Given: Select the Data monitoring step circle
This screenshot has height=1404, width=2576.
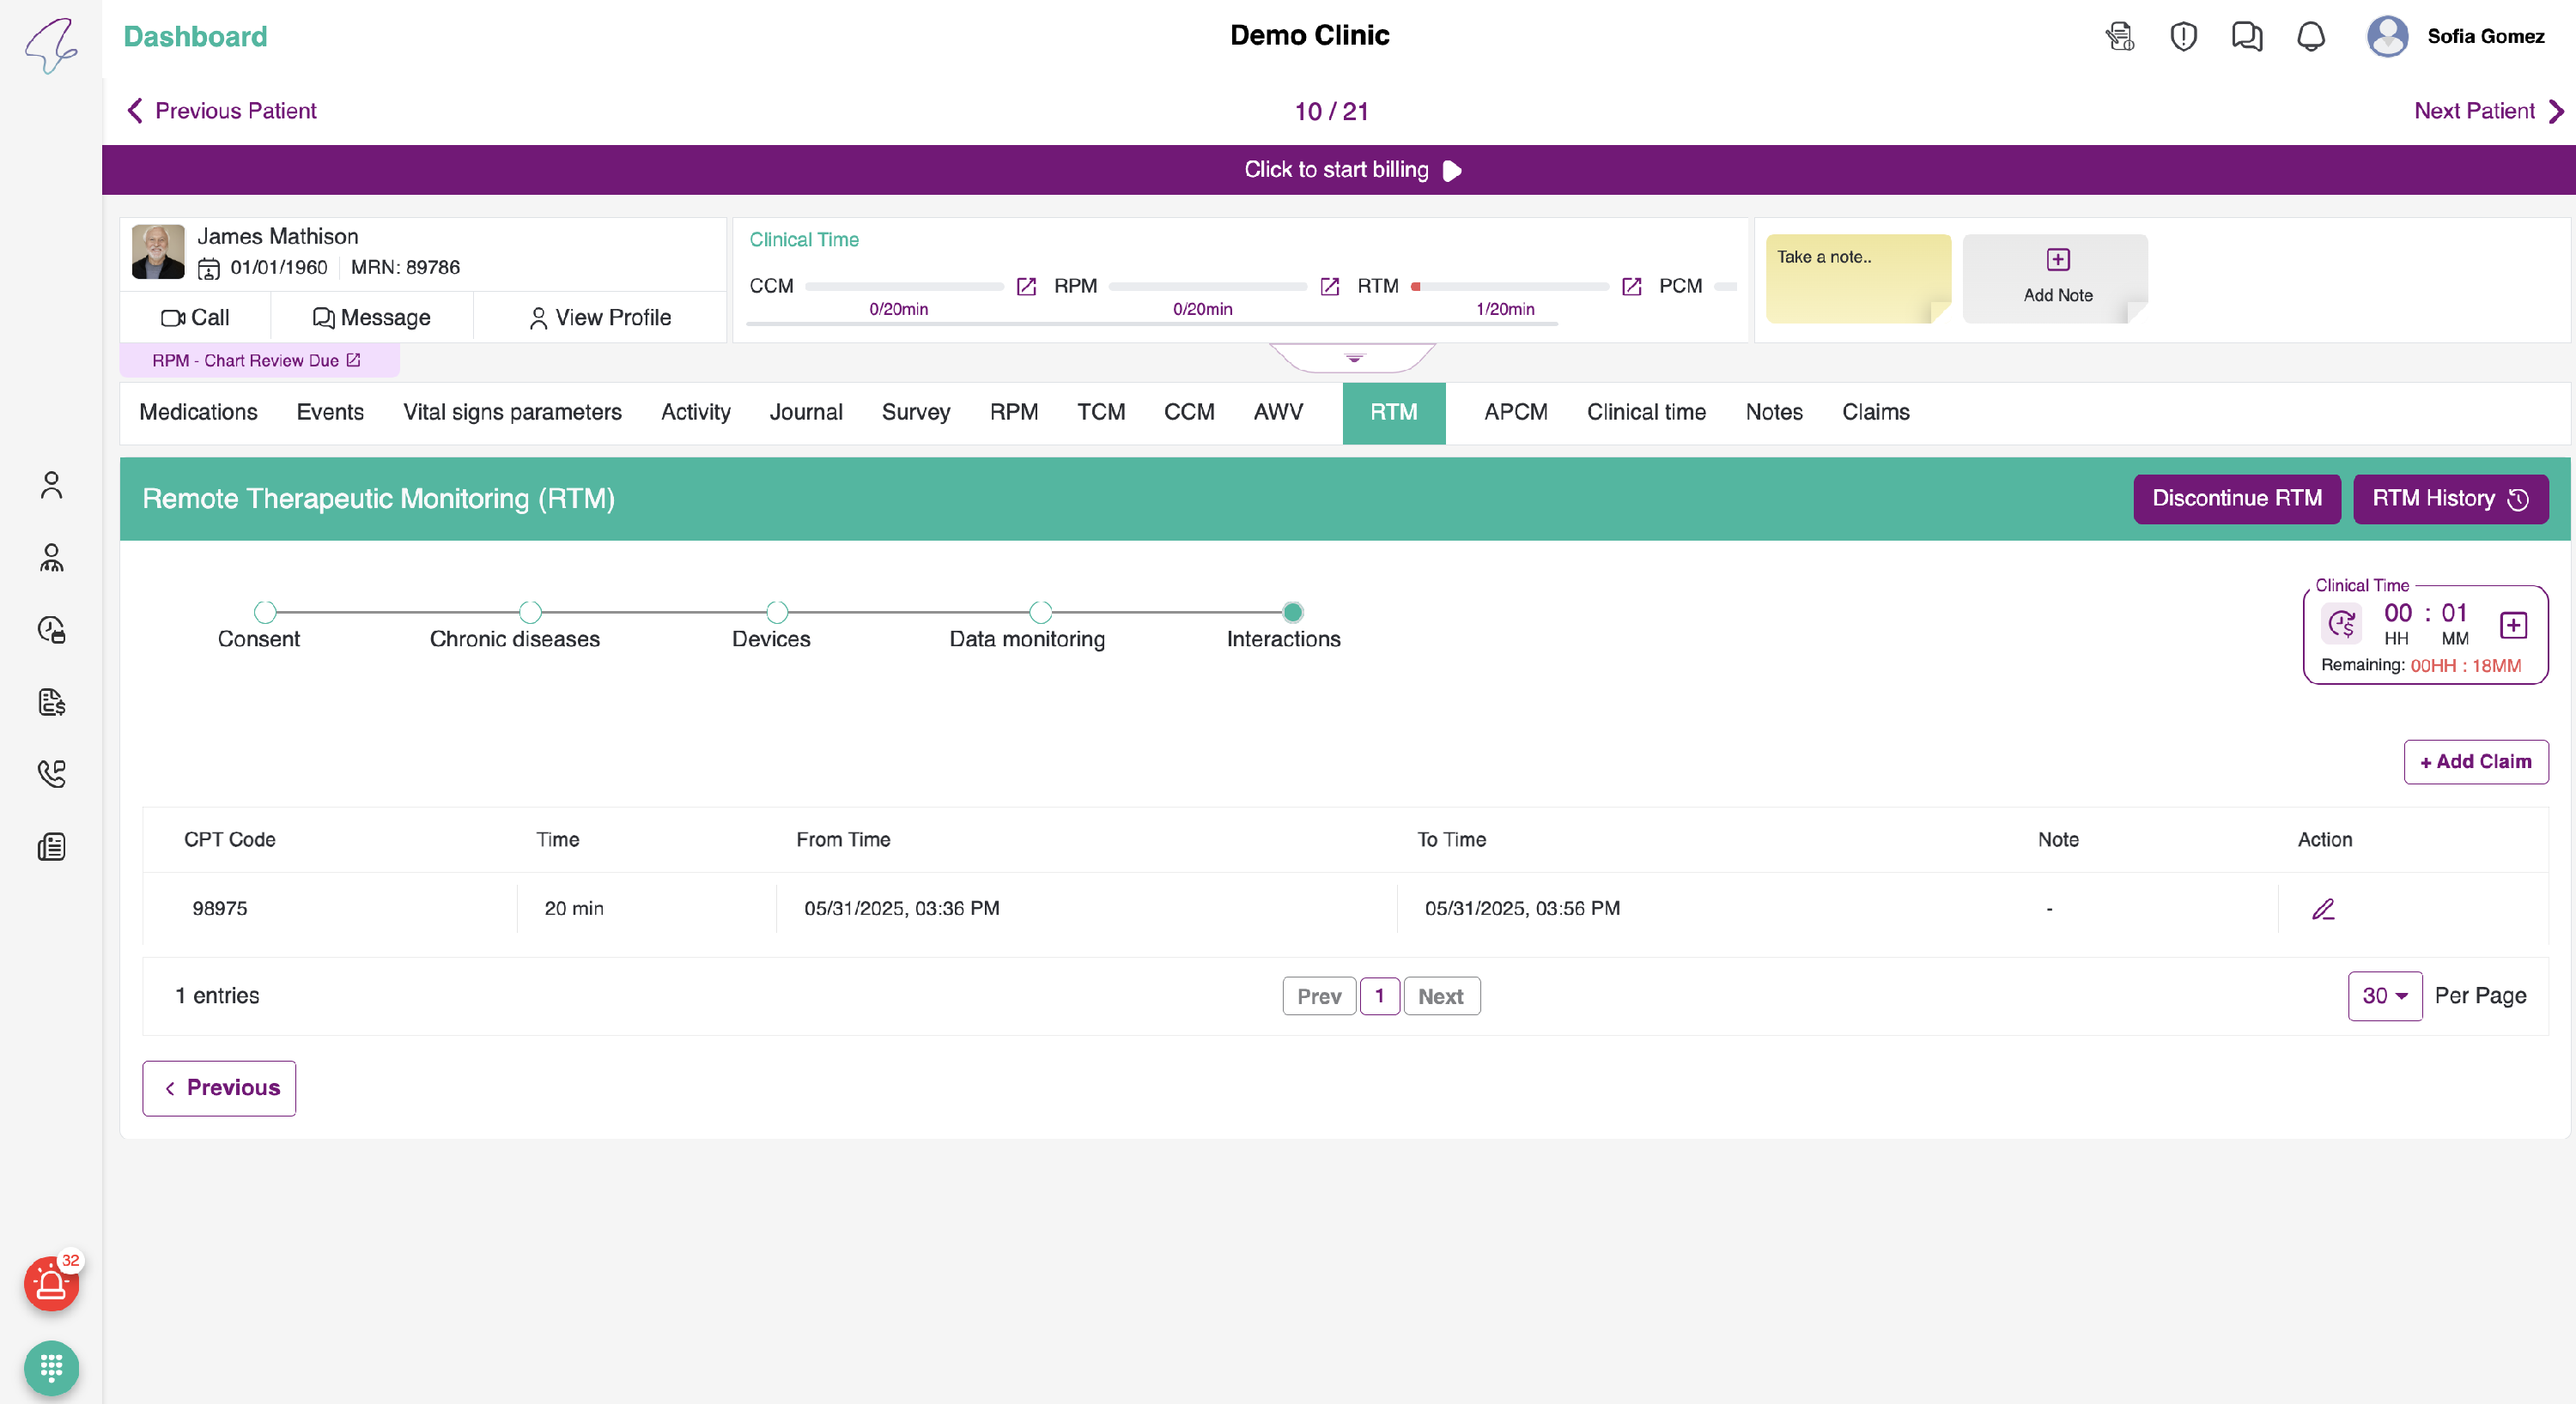Looking at the screenshot, I should coord(1040,612).
